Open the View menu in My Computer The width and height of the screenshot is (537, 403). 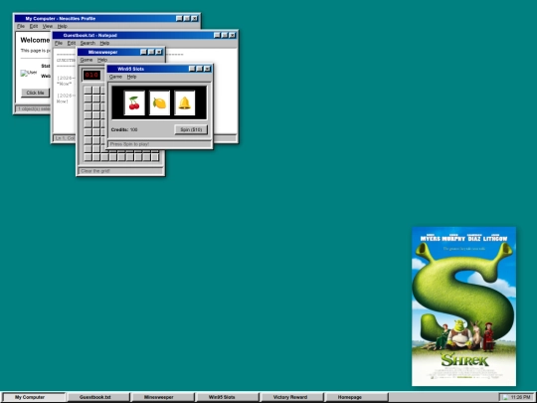(48, 27)
